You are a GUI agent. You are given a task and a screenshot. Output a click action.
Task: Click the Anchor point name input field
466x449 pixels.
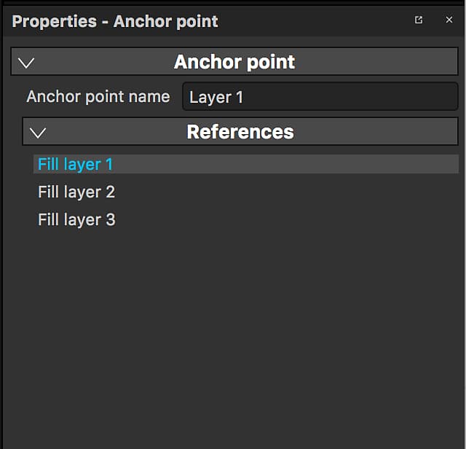pyautogui.click(x=320, y=97)
